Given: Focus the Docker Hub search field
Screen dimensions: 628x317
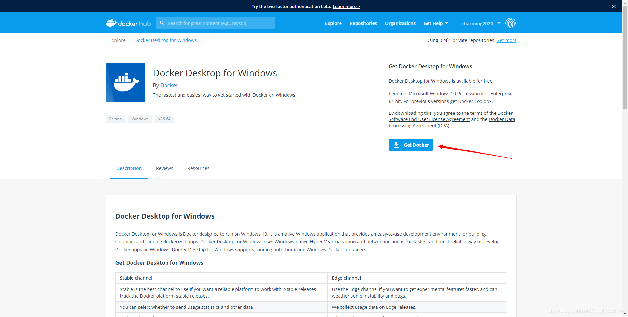Looking at the screenshot, I should (x=216, y=23).
